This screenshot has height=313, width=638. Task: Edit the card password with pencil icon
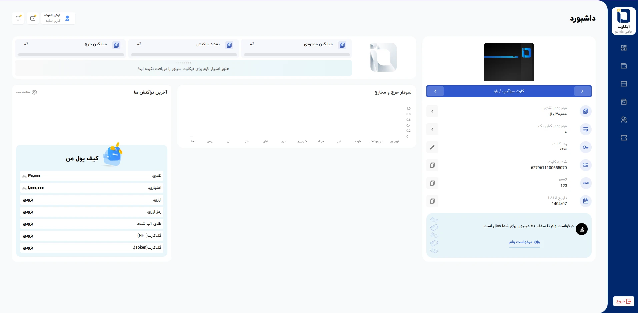point(432,147)
